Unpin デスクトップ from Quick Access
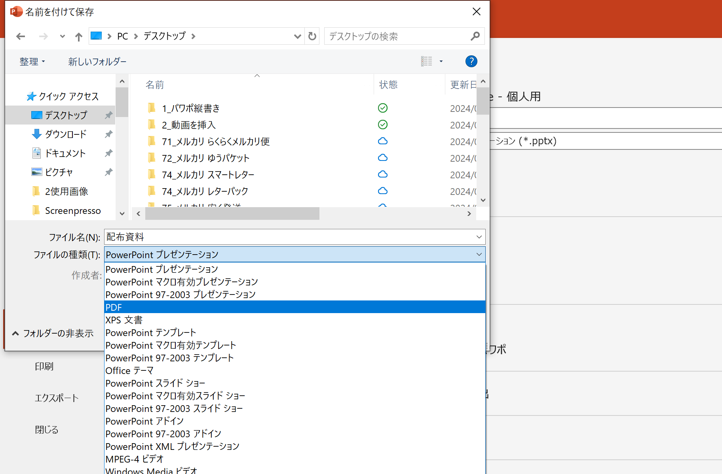This screenshot has height=474, width=722. 108,115
